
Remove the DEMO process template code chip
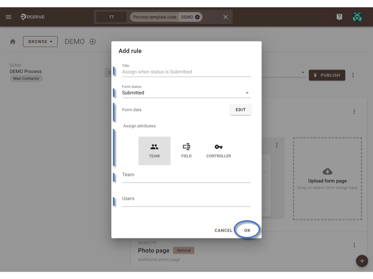click(x=196, y=17)
